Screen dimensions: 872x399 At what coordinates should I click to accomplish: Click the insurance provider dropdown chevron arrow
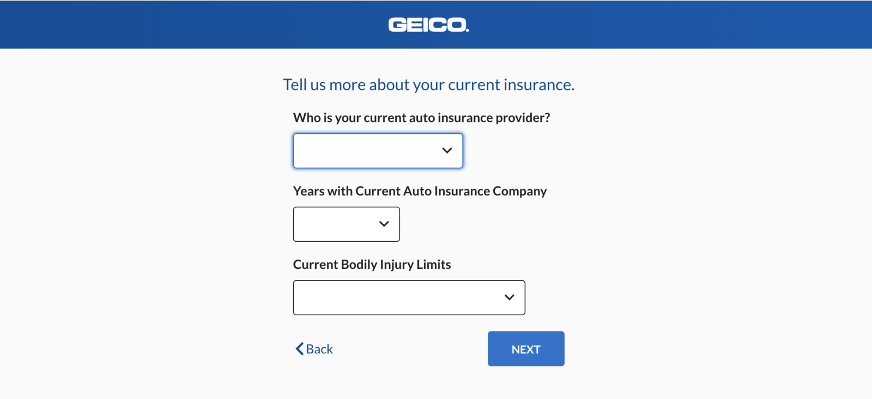click(447, 151)
